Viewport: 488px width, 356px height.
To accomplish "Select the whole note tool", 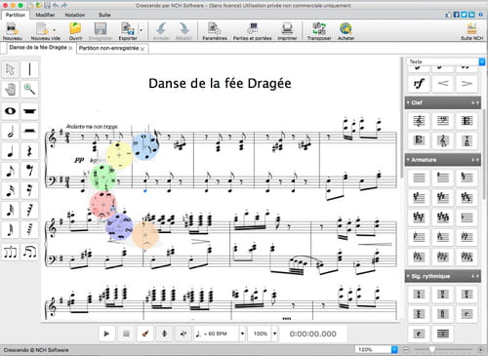I will pyautogui.click(x=11, y=111).
